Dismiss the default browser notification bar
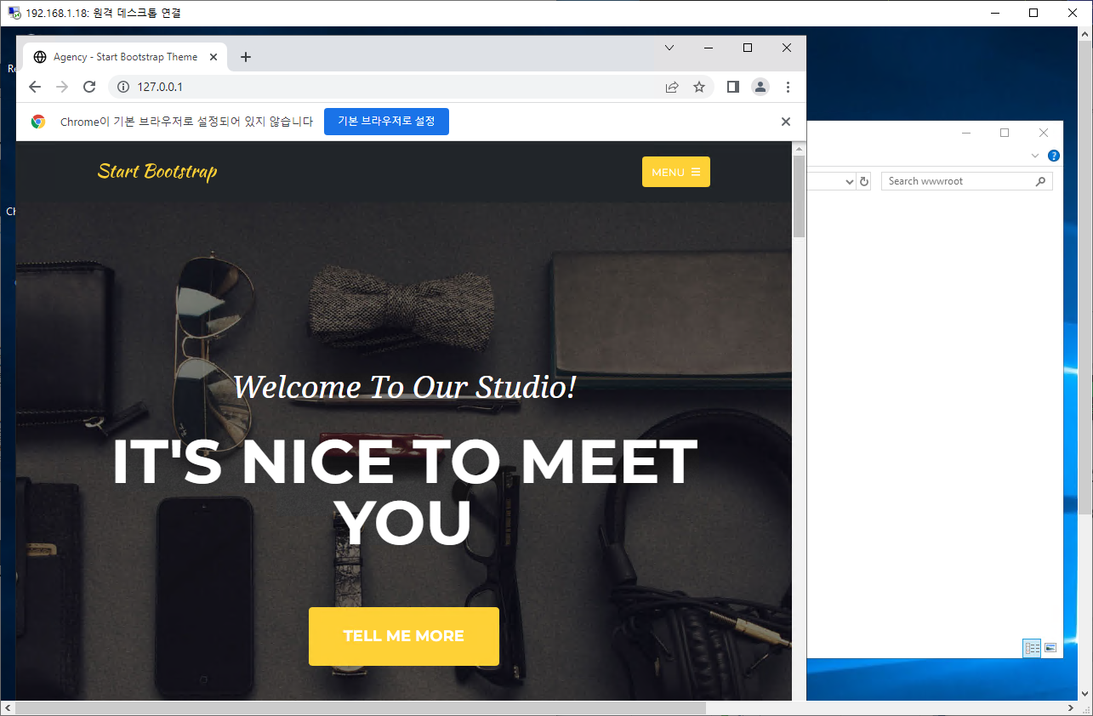 tap(786, 122)
